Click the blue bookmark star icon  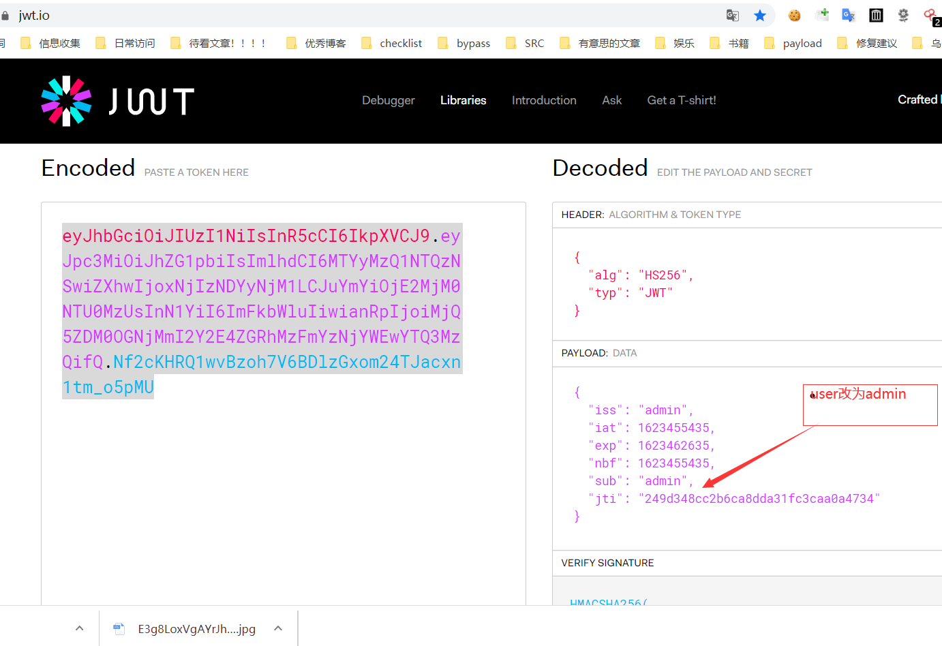[760, 15]
